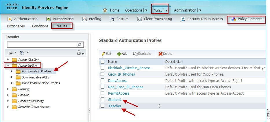Open the Operations menu
Screen dimensions: 270x122
(134, 10)
